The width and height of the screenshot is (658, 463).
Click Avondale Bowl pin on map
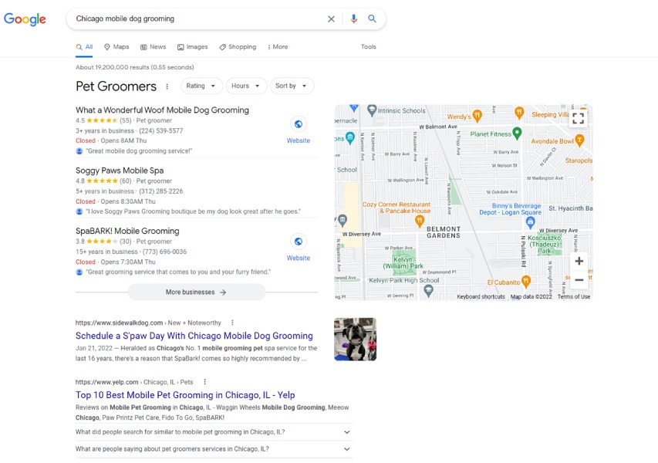click(579, 140)
